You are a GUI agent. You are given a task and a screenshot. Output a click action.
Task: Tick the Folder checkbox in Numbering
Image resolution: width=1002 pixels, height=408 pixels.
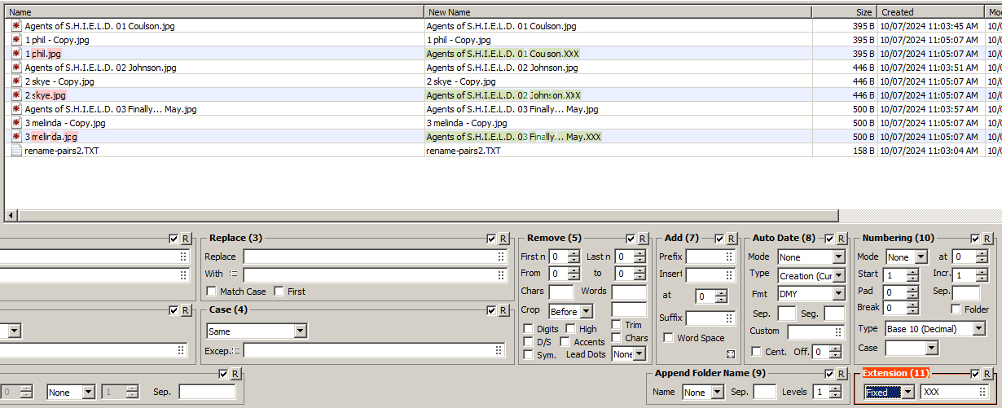[x=956, y=309]
